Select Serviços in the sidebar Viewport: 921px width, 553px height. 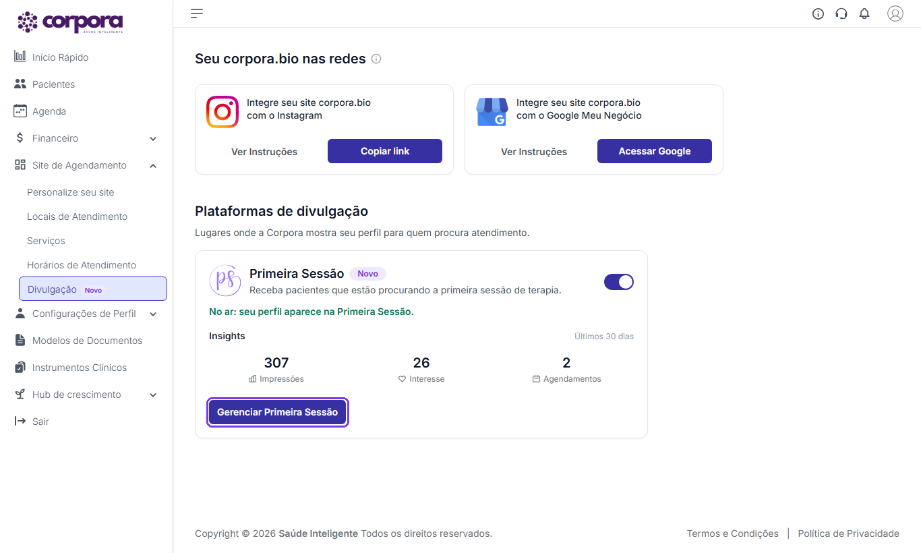click(46, 241)
